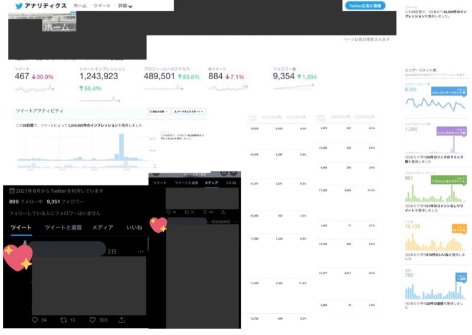Viewport: 472px width, 335px height.
Task: Open the ツイート tab in Analytics navigation
Action: [102, 6]
